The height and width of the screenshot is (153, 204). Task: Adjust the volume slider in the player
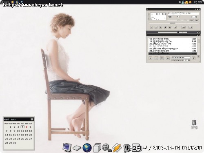point(179,20)
